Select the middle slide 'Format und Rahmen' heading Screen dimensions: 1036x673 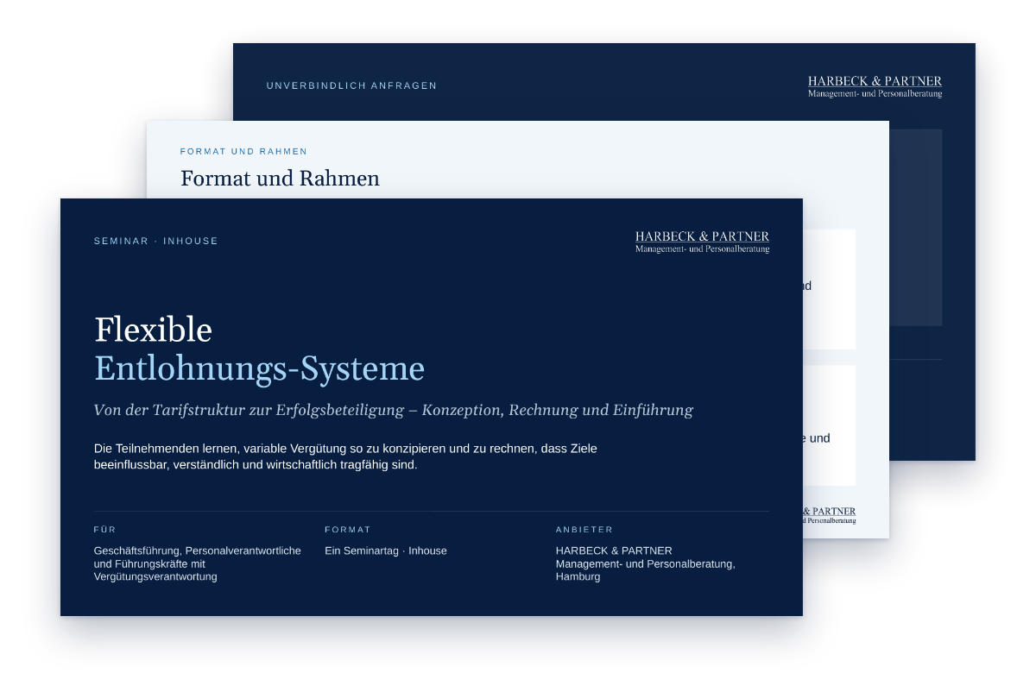pos(280,179)
